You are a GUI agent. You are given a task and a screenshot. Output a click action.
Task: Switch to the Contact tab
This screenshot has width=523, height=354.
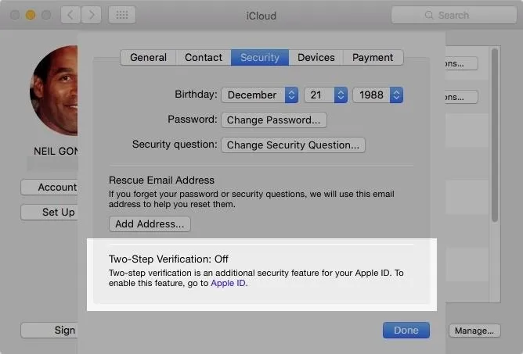pyautogui.click(x=204, y=57)
